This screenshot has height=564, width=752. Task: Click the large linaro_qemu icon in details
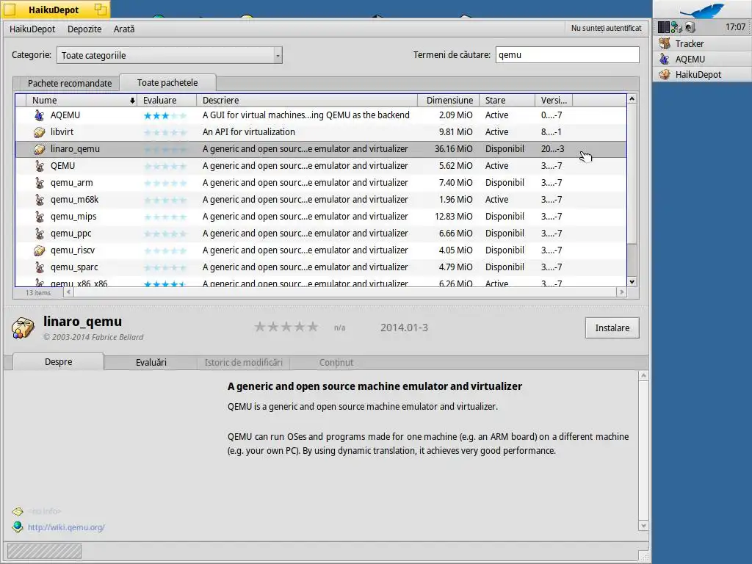pyautogui.click(x=23, y=328)
